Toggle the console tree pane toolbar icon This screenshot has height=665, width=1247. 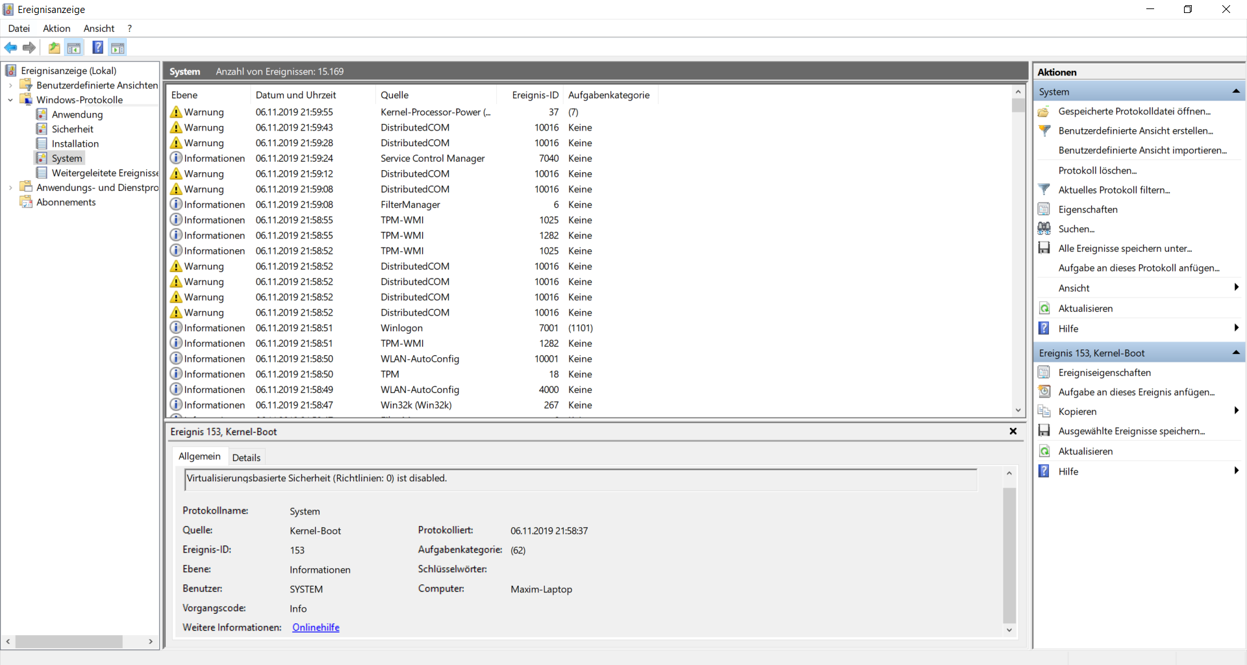pos(74,47)
